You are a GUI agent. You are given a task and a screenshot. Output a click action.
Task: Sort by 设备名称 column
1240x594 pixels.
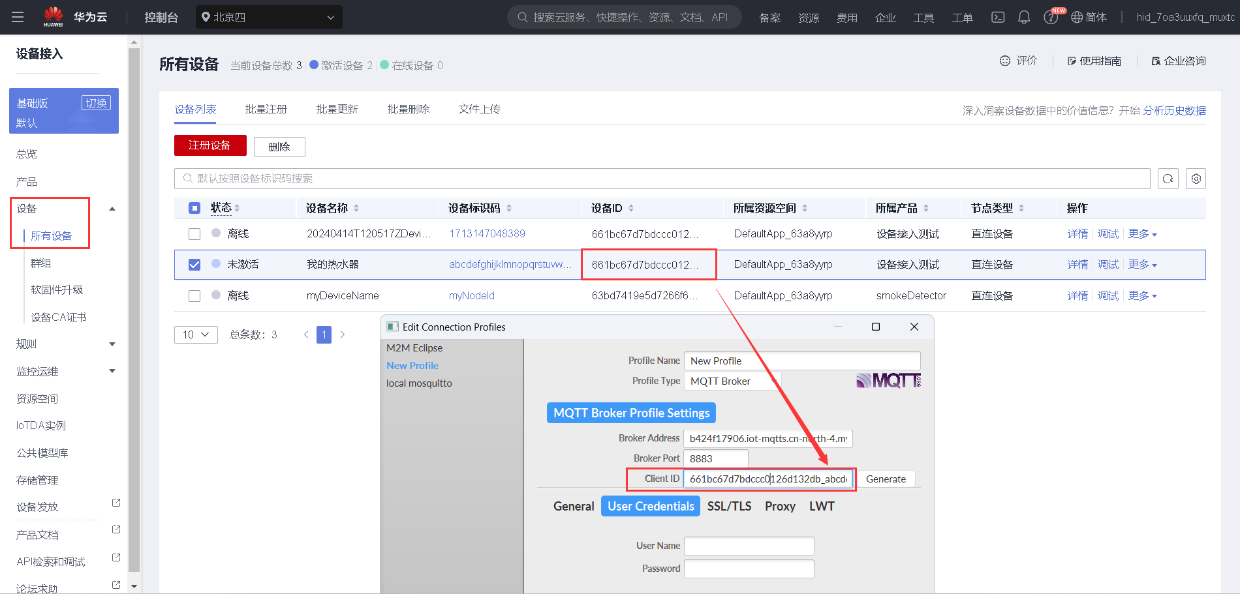point(356,208)
